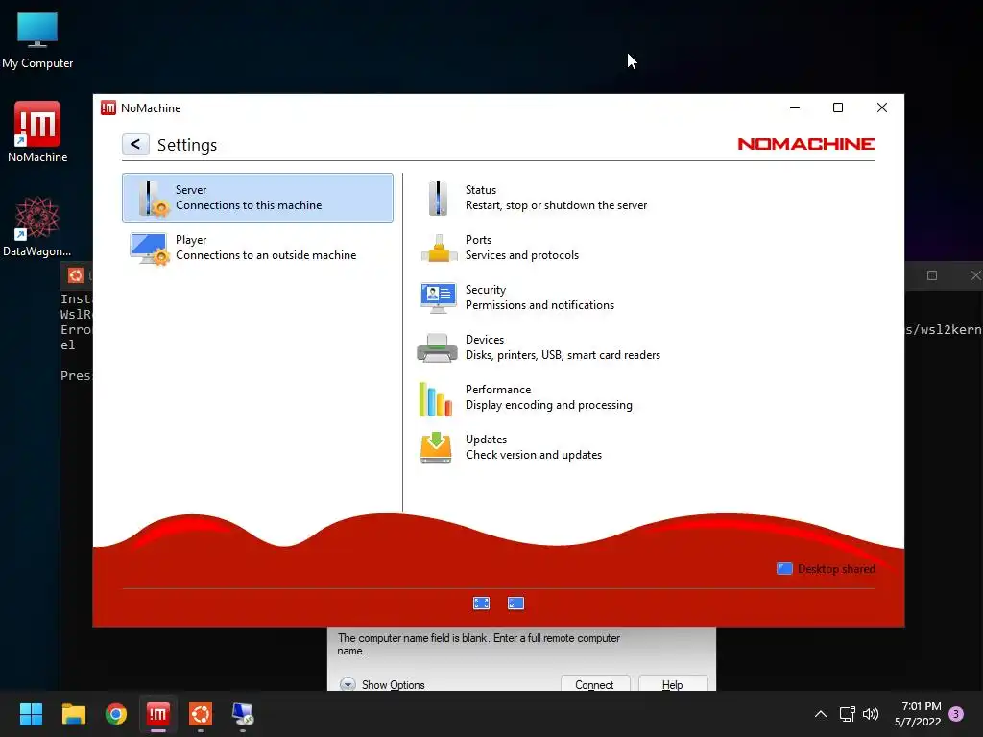Screen dimensions: 983x737
Task: Open the clock and date panel
Action: click(x=918, y=714)
